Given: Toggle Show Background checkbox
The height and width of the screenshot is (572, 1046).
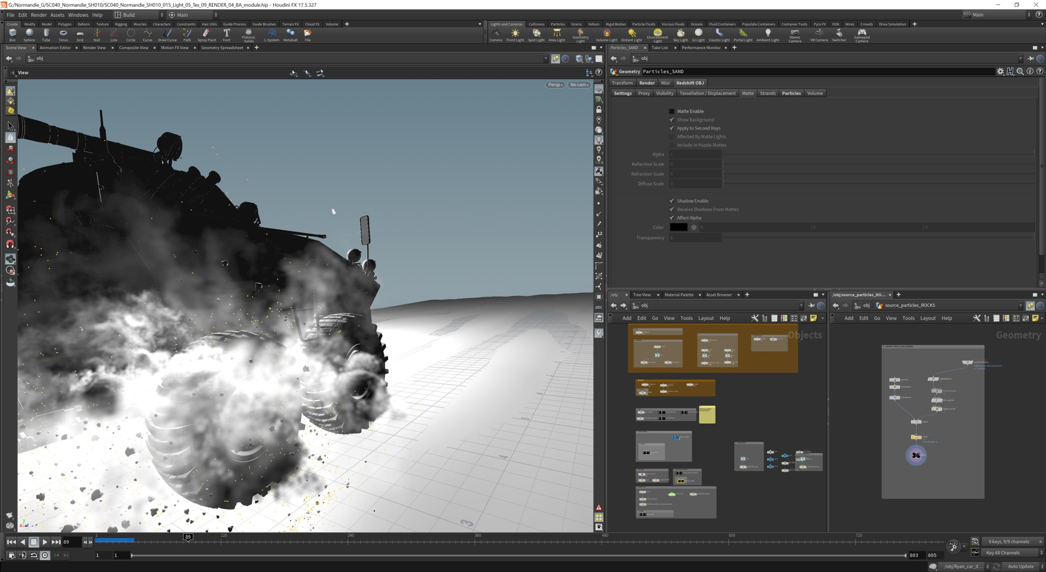Looking at the screenshot, I should [671, 120].
